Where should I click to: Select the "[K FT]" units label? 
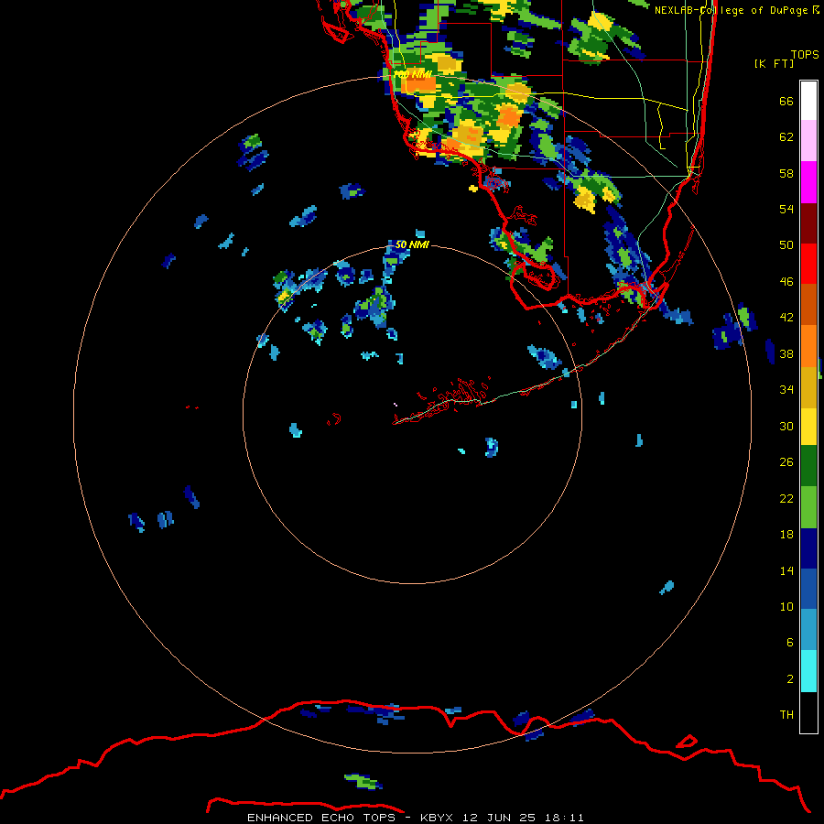tap(774, 63)
